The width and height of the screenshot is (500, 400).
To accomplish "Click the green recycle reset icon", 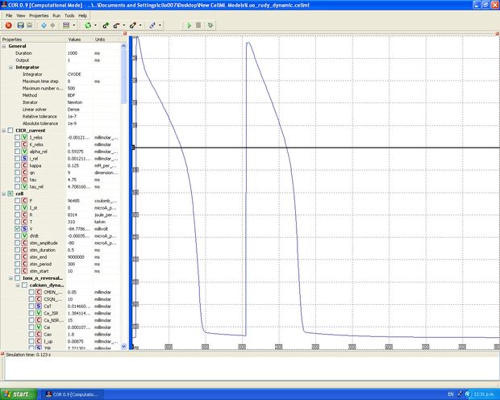I will click(x=88, y=25).
